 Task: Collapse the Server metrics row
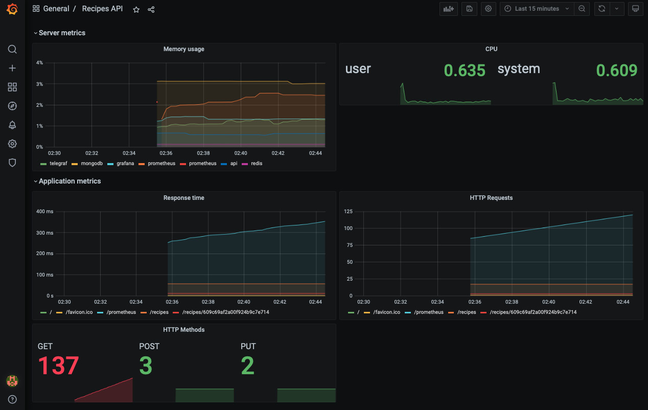pos(59,33)
